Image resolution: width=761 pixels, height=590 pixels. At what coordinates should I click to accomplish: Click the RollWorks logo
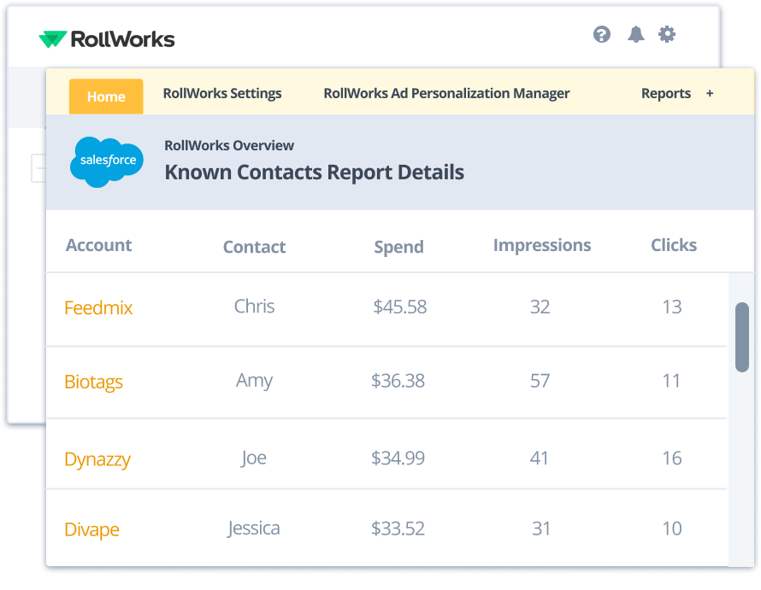coord(107,39)
